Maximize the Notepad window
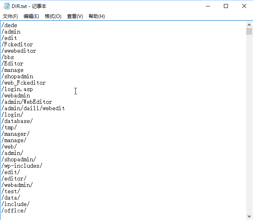Image resolution: width=253 pixels, height=220 pixels. (226, 6)
